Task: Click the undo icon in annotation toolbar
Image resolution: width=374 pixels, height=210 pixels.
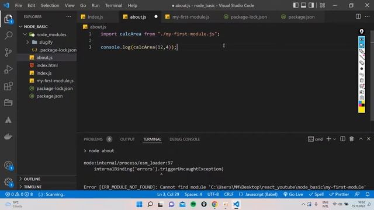Action: pyautogui.click(x=362, y=75)
